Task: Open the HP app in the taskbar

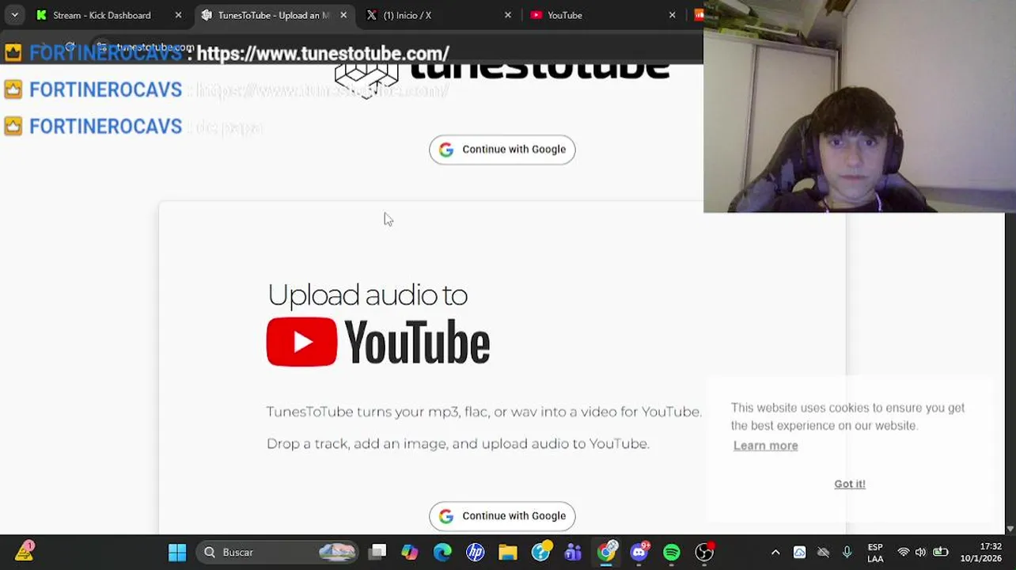Action: [476, 552]
